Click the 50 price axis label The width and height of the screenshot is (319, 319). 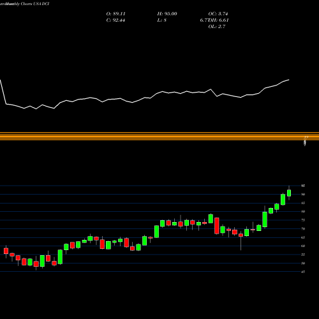point(303,263)
